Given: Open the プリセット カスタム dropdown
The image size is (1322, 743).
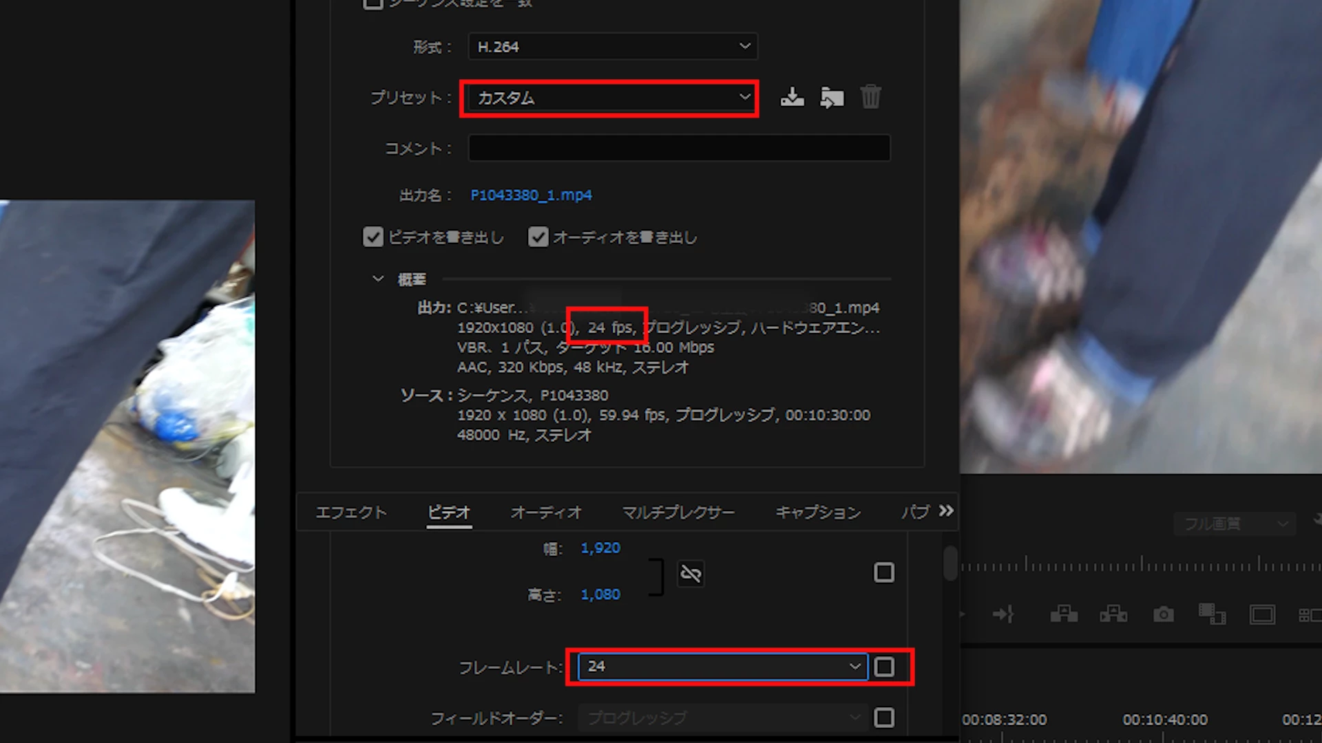Looking at the screenshot, I should tap(613, 98).
